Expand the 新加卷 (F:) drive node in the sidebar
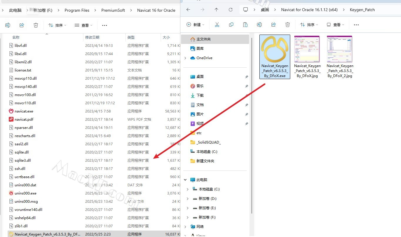The height and width of the screenshot is (237, 401). point(188,217)
